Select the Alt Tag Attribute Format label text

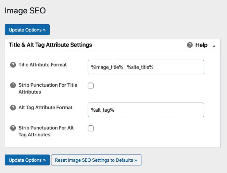(x=45, y=107)
